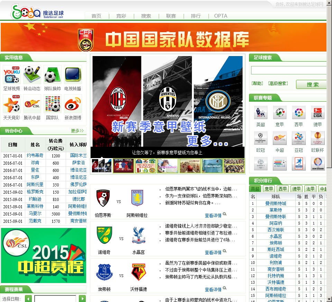Select the 西甲 La Liga icon
332x302 pixels.
[x=298, y=112]
